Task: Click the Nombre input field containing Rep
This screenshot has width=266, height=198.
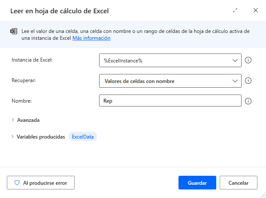Action: click(170, 100)
